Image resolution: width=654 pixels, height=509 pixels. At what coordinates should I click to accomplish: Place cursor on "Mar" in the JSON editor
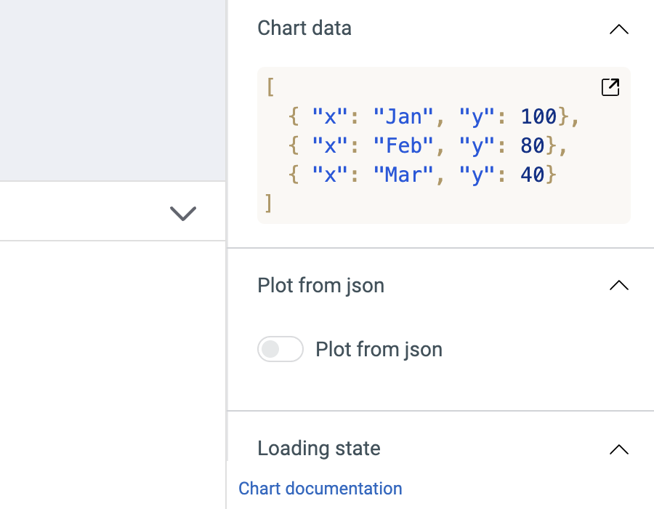(x=403, y=175)
